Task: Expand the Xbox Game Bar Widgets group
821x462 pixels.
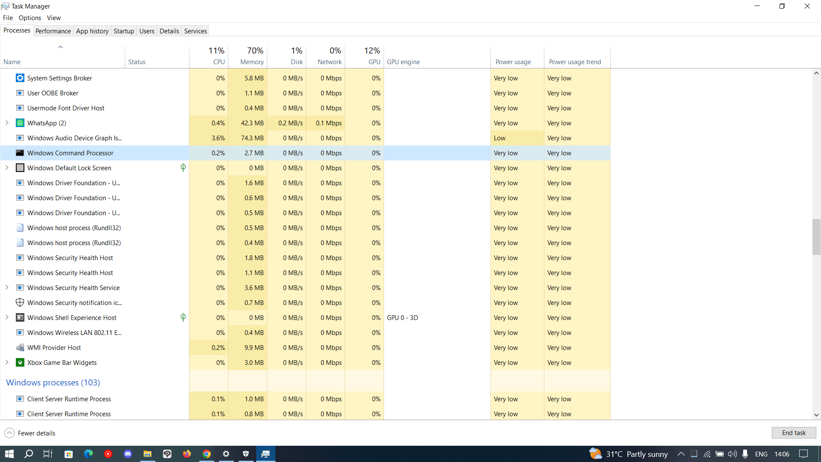Action: tap(7, 363)
